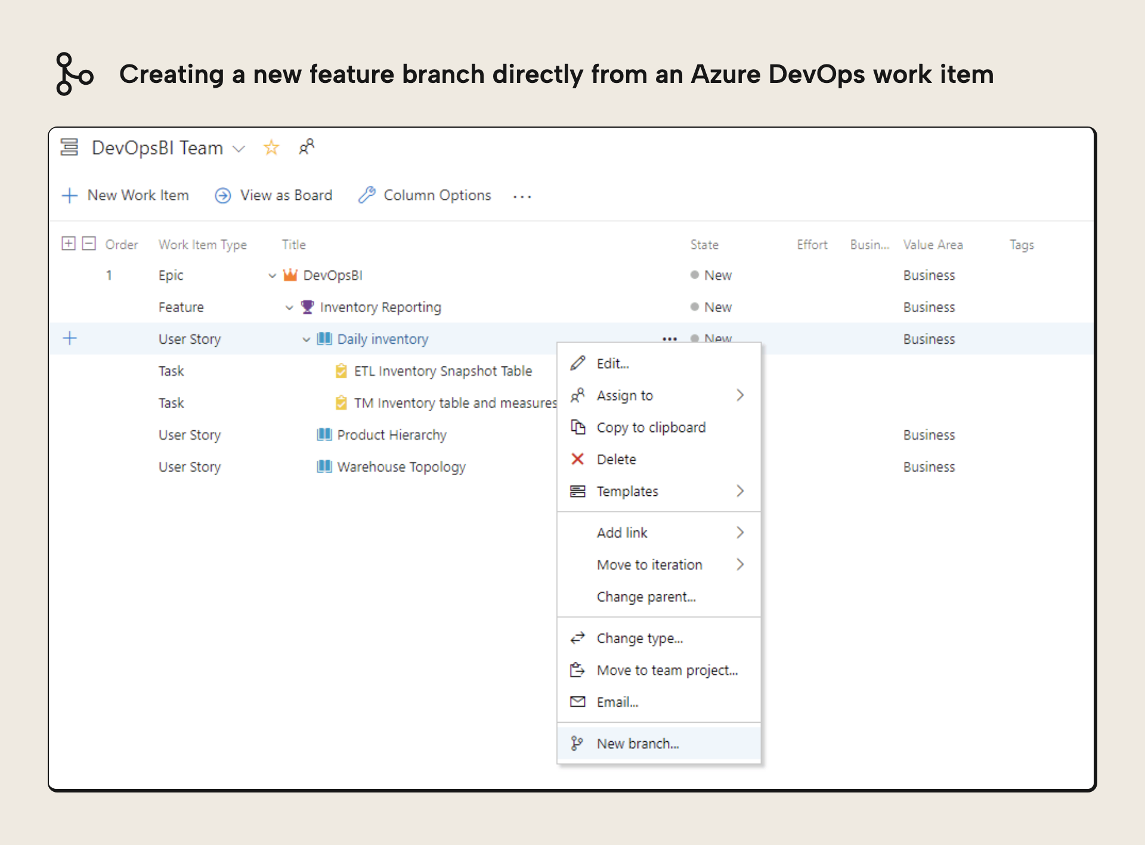Click the envelope icon beside Email
The image size is (1145, 845).
pos(578,702)
